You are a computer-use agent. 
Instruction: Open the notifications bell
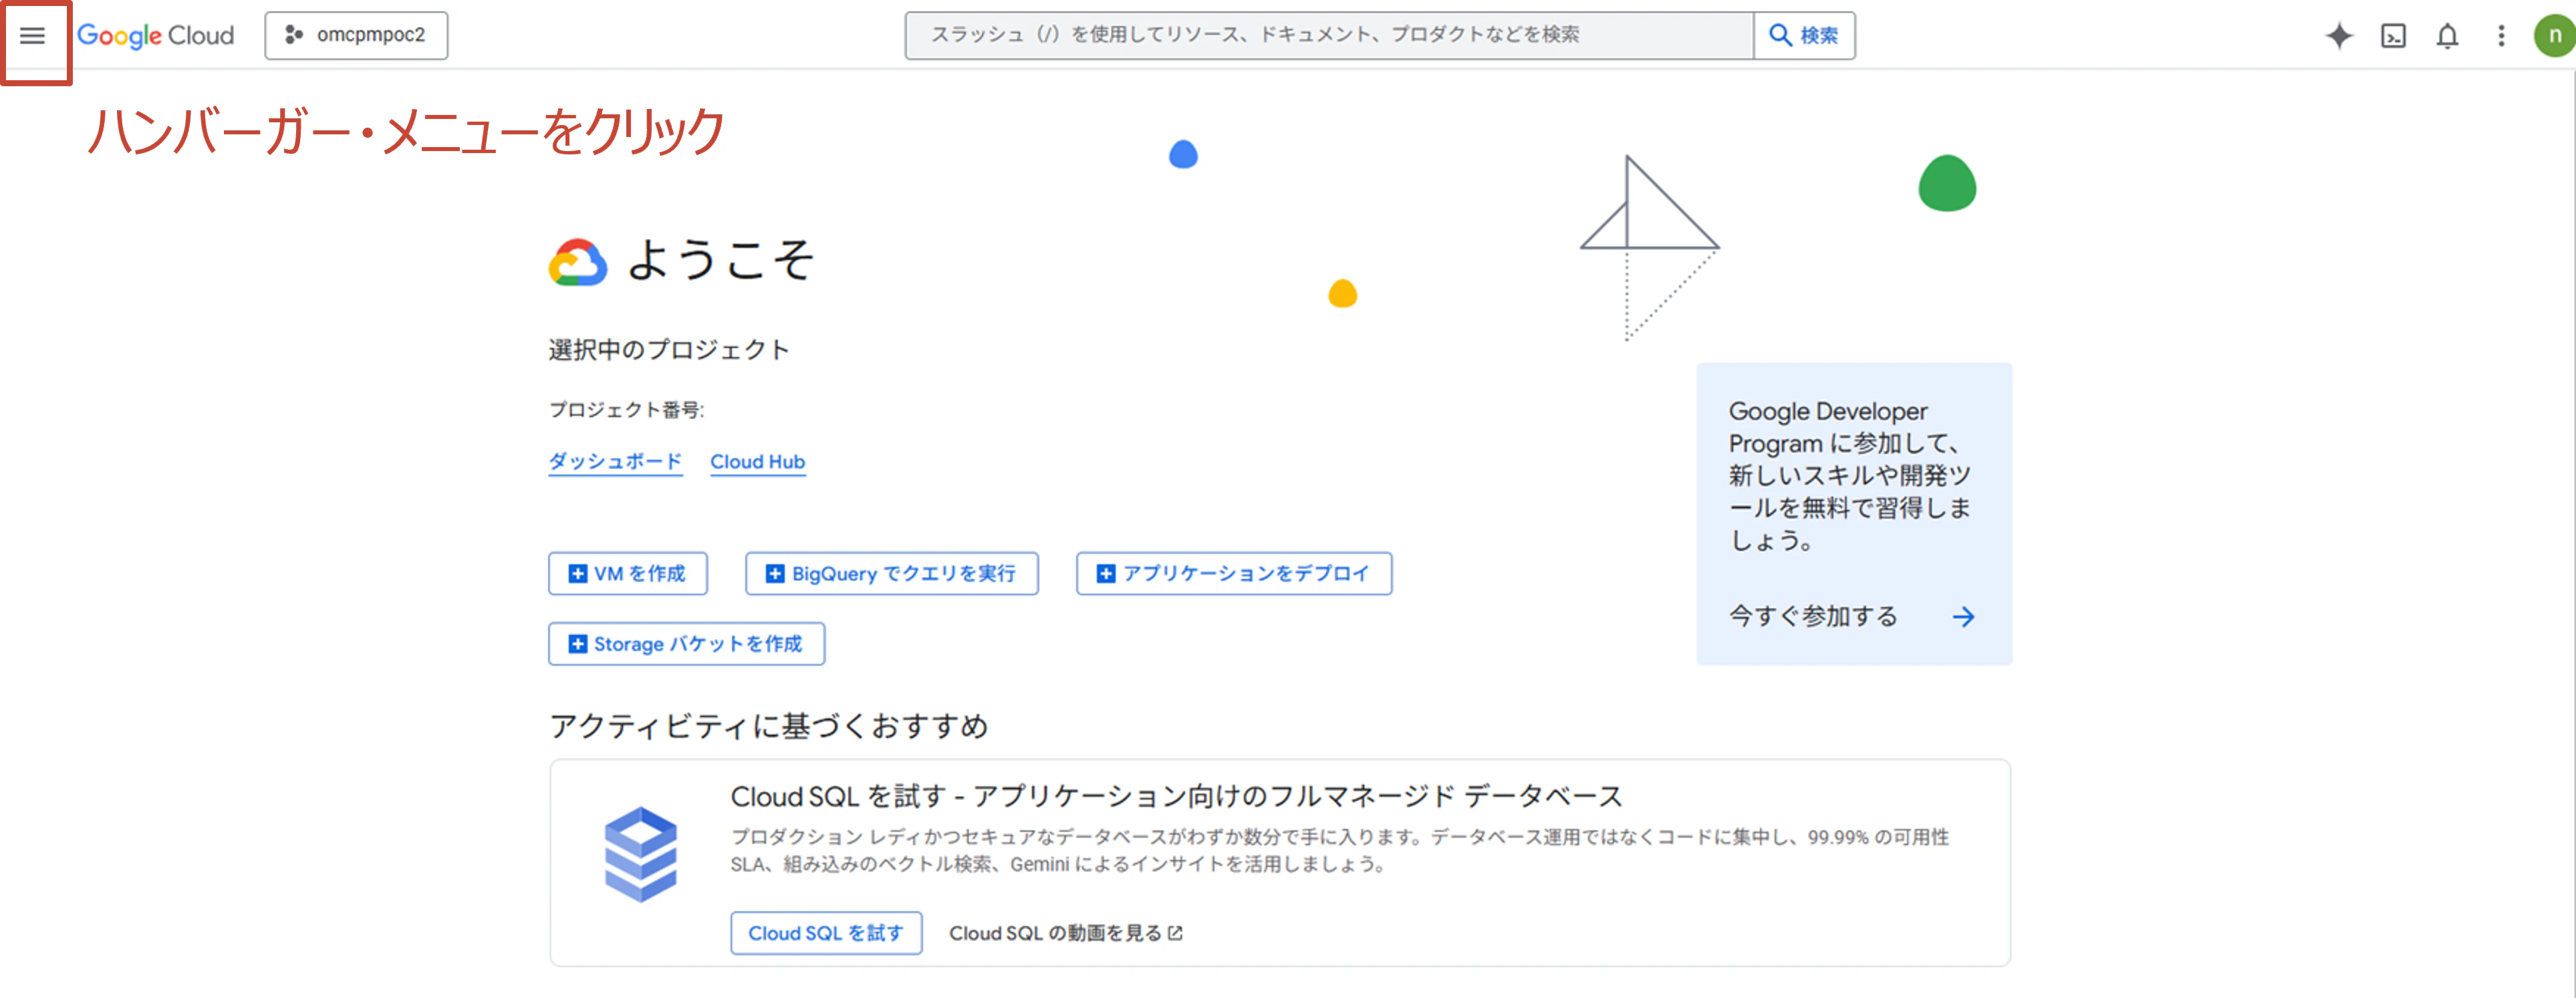2447,36
